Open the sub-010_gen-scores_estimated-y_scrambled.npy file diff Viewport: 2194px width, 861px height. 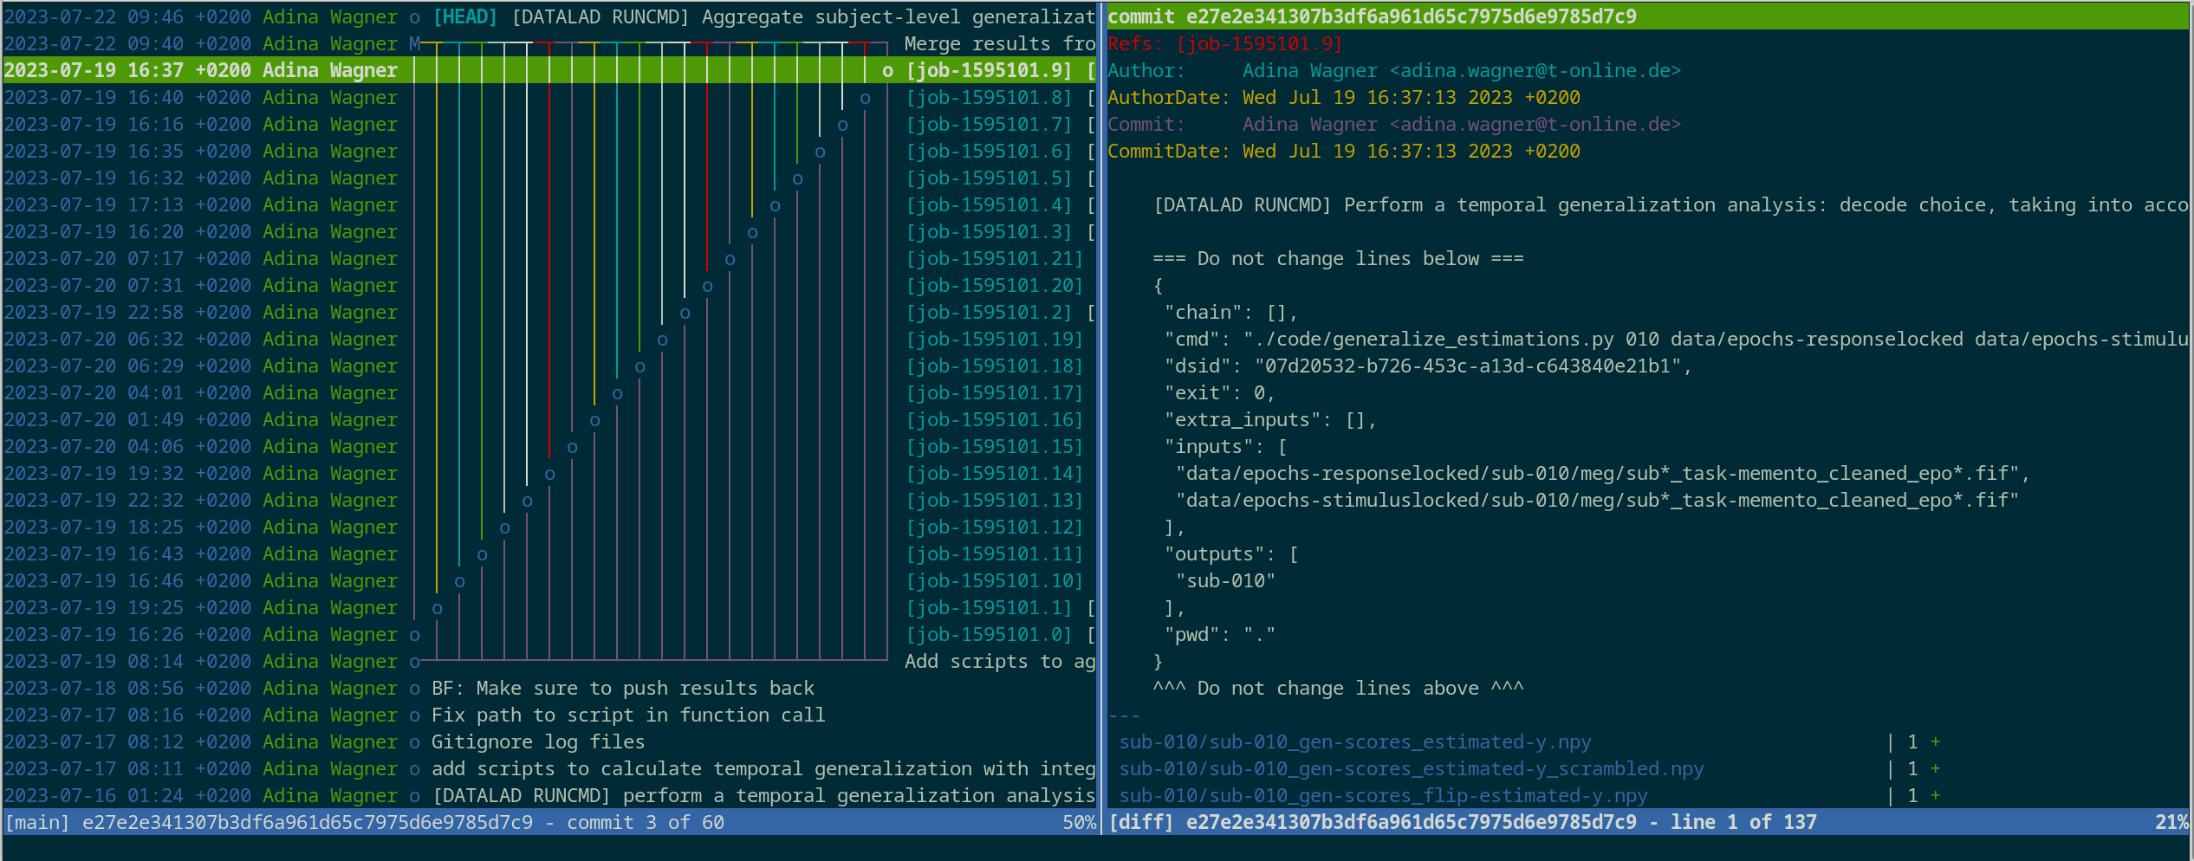1411,769
